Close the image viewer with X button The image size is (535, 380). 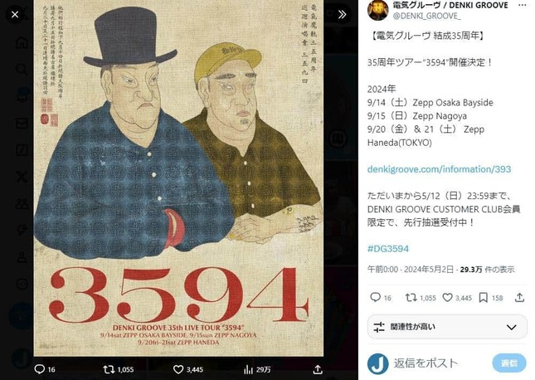[x=15, y=15]
